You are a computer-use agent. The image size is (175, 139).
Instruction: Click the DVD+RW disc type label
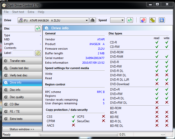point(116,94)
